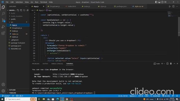Open the Terminal menu
The image size is (180, 101).
tap(44, 2)
